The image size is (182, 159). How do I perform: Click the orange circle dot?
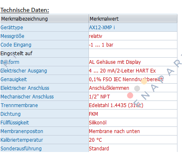click(x=144, y=81)
